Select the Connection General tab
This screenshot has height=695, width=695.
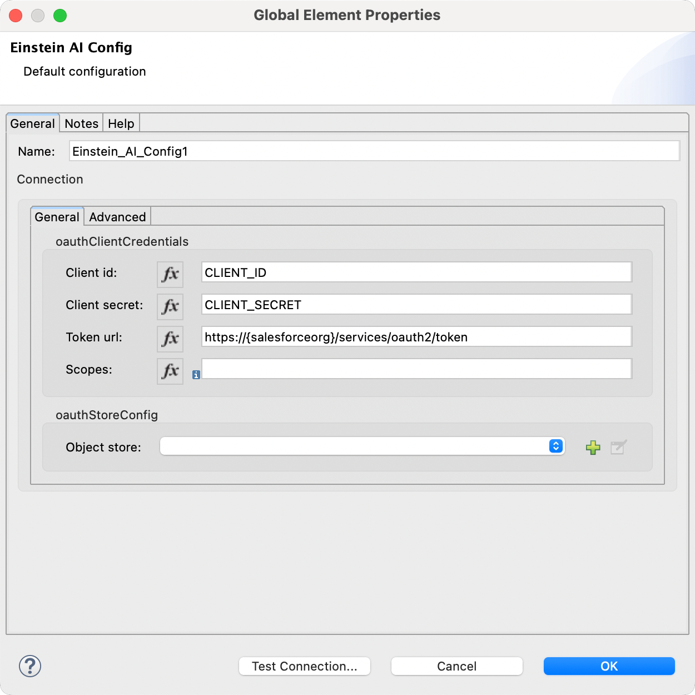click(57, 217)
